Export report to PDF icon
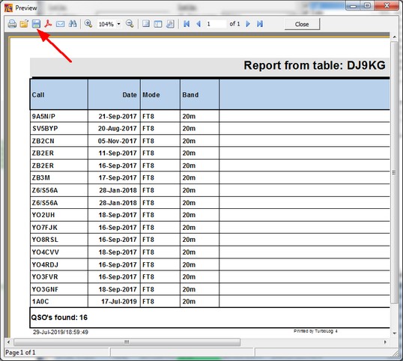 tap(49, 24)
